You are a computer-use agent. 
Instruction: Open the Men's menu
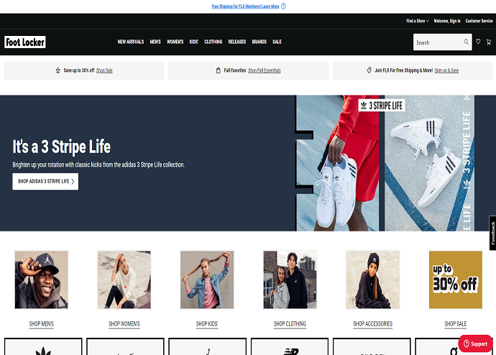coord(155,42)
